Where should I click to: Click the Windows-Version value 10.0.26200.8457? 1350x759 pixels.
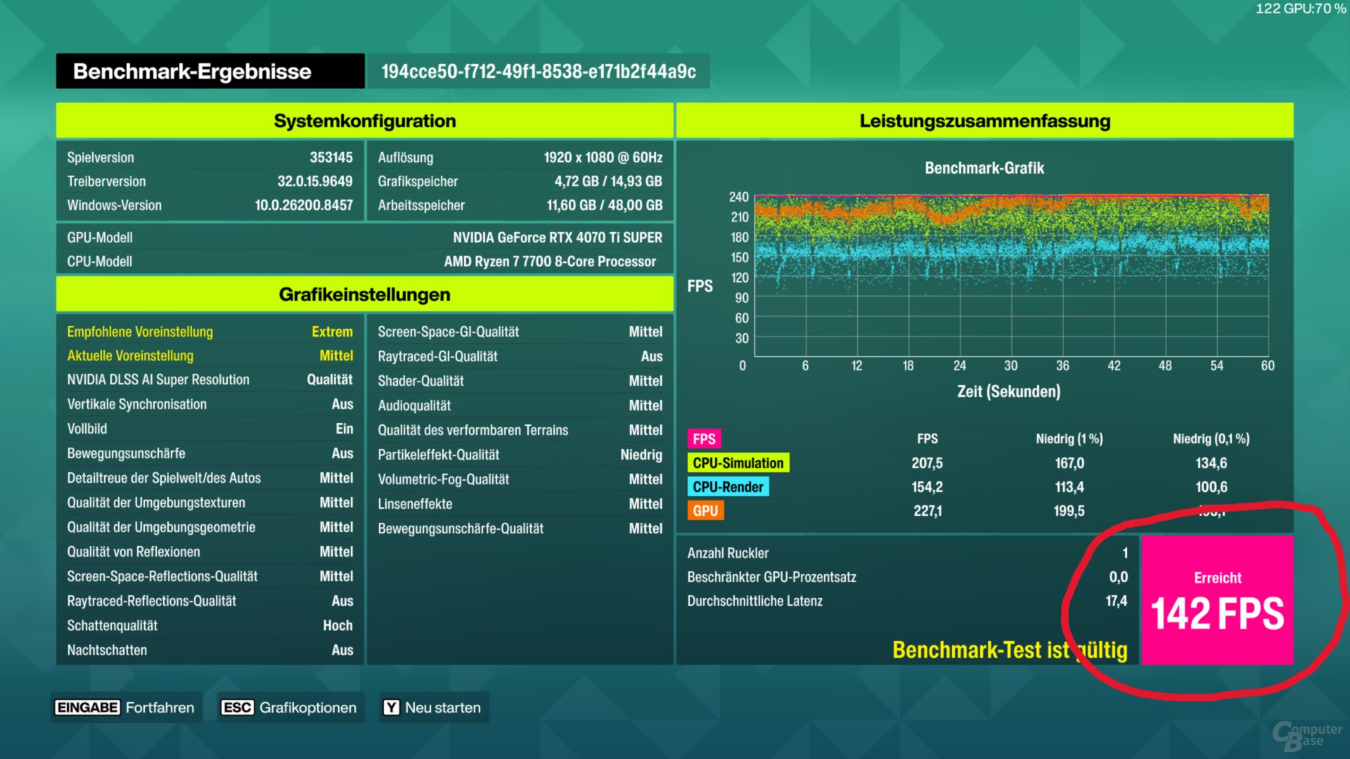pyautogui.click(x=304, y=205)
